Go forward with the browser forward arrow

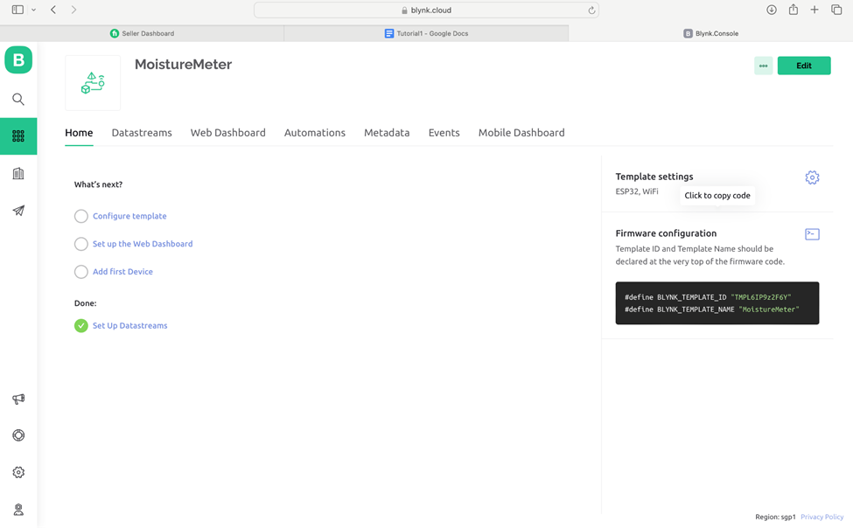click(73, 10)
